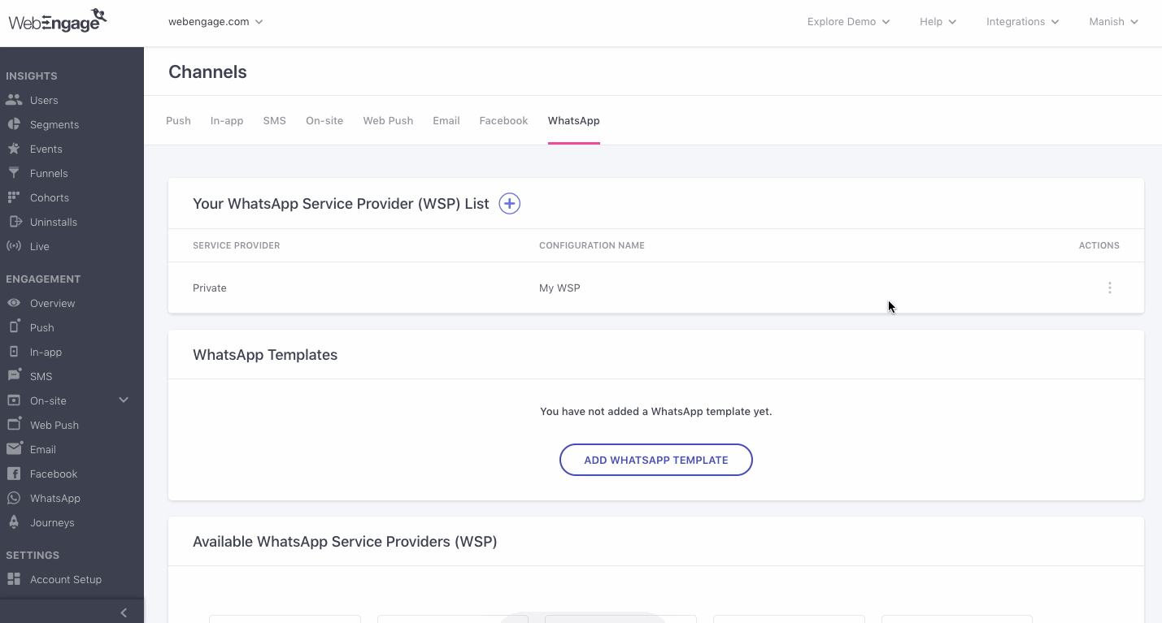
Task: Click the In-app icon in sidebar
Action: point(13,352)
